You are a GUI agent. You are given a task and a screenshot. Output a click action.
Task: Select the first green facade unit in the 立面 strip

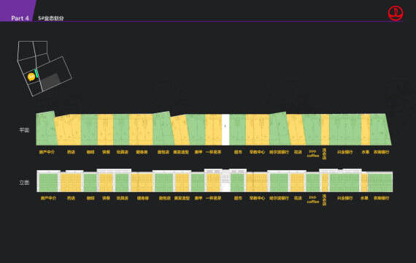pos(49,183)
